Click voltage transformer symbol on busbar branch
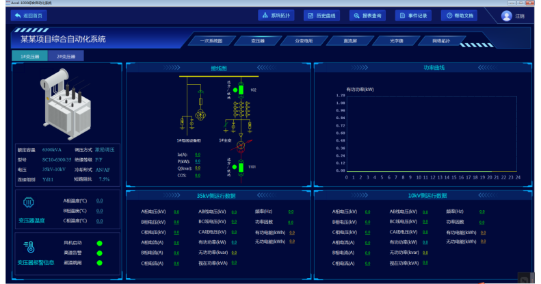This screenshot has height=284, width=541. [x=200, y=114]
